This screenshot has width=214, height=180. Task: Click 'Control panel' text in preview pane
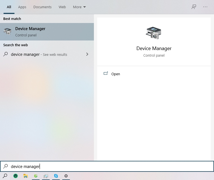click(x=154, y=56)
